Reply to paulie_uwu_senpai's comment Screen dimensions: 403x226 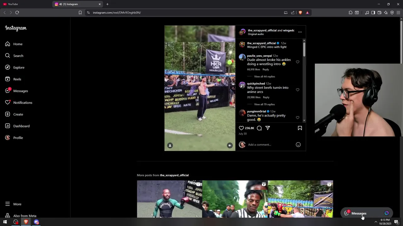point(266,69)
